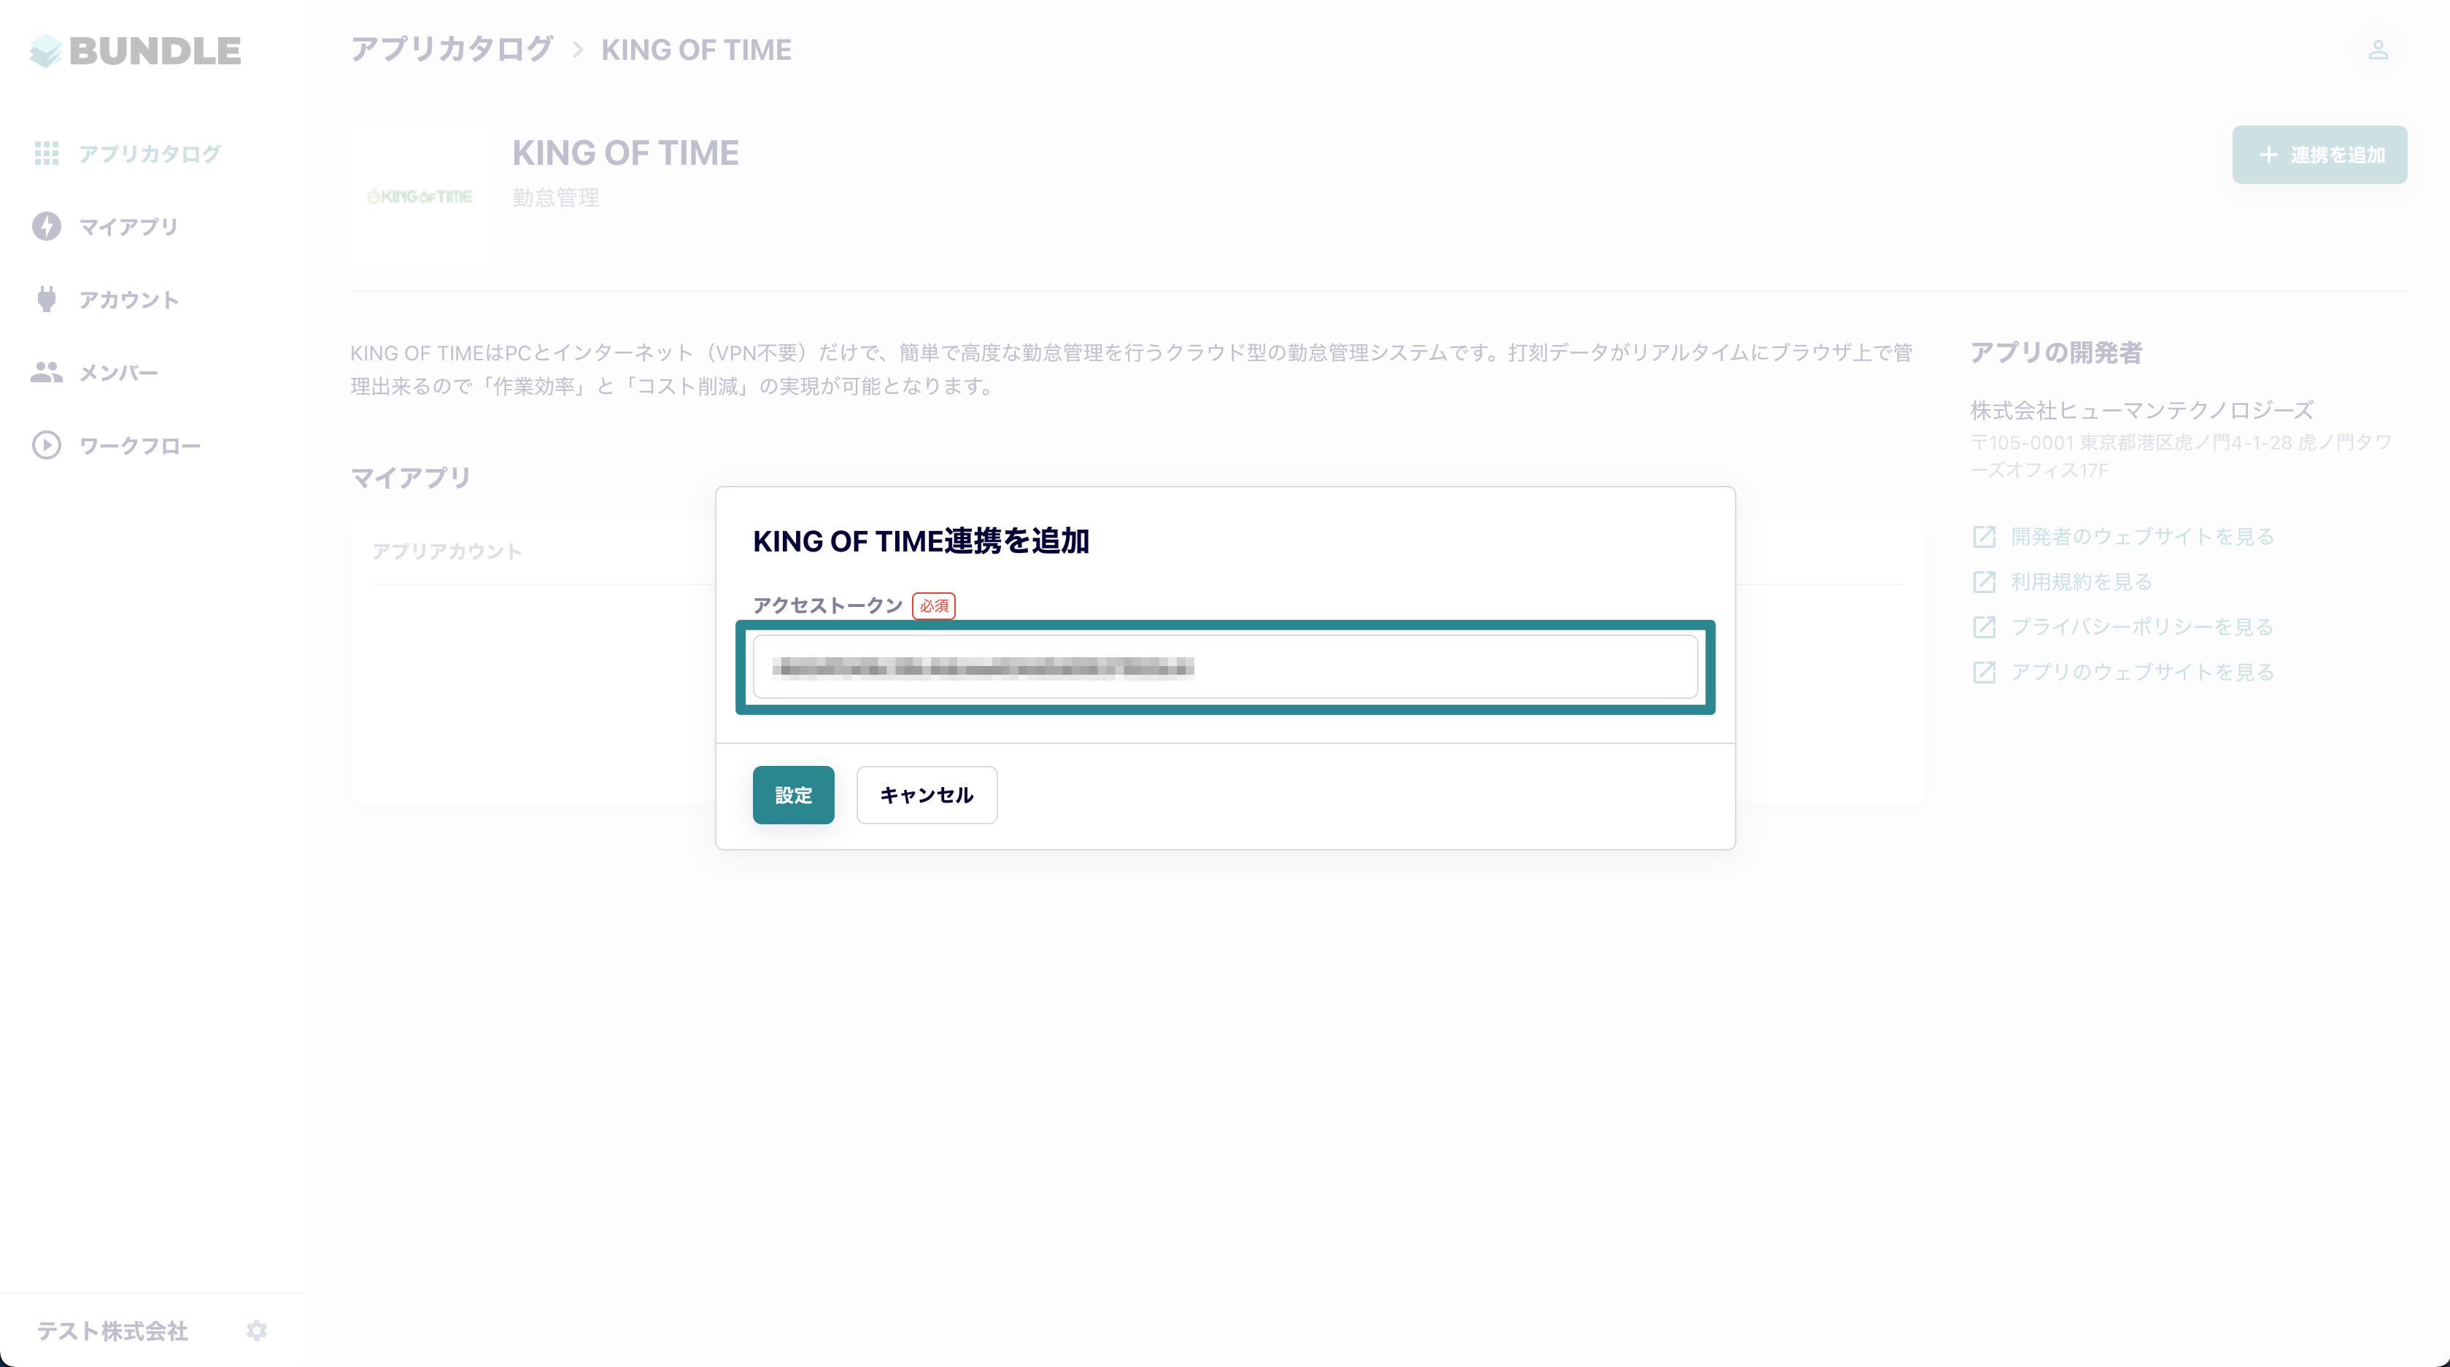Click the 設定 button in dialog
Image resolution: width=2450 pixels, height=1367 pixels.
[x=793, y=794]
